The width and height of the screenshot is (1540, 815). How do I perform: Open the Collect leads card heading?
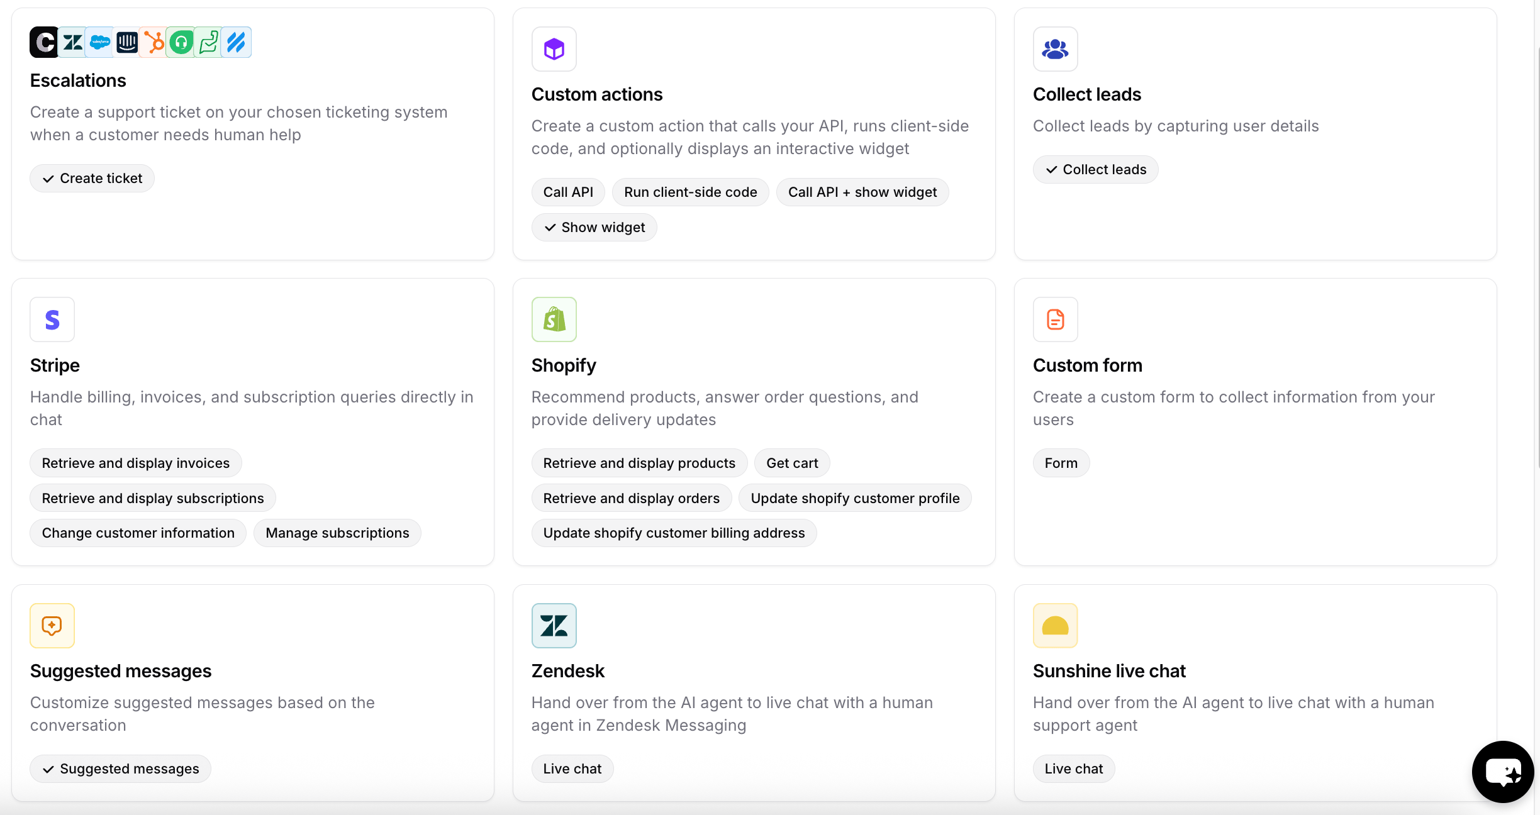(x=1086, y=94)
